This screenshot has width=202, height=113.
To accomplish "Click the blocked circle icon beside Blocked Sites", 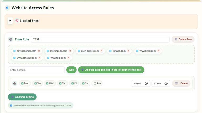I will [17, 21].
